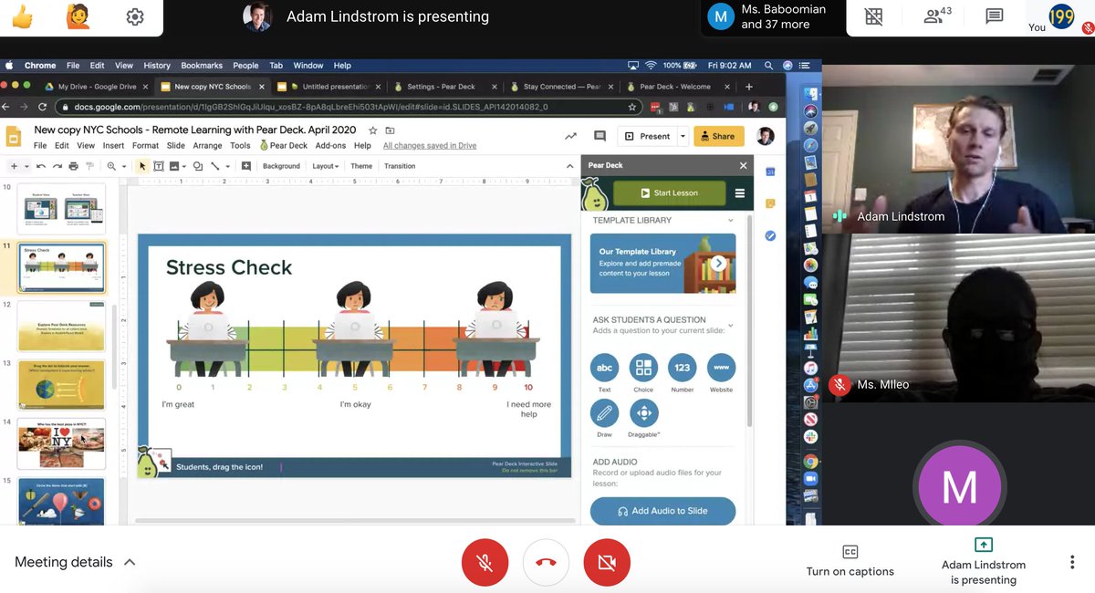Open Meet settings gear icon
1095x593 pixels.
[x=135, y=16]
